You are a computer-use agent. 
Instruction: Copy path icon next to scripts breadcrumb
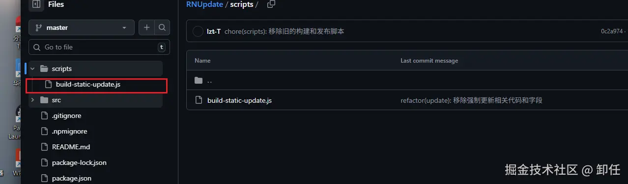point(271,4)
